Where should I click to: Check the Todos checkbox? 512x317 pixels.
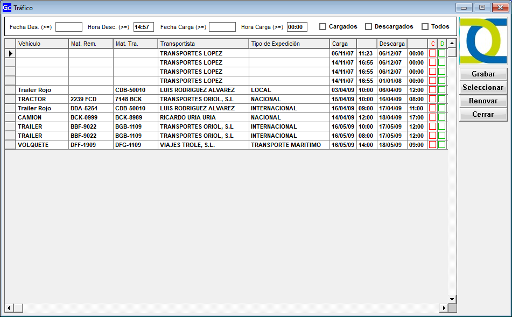point(425,27)
